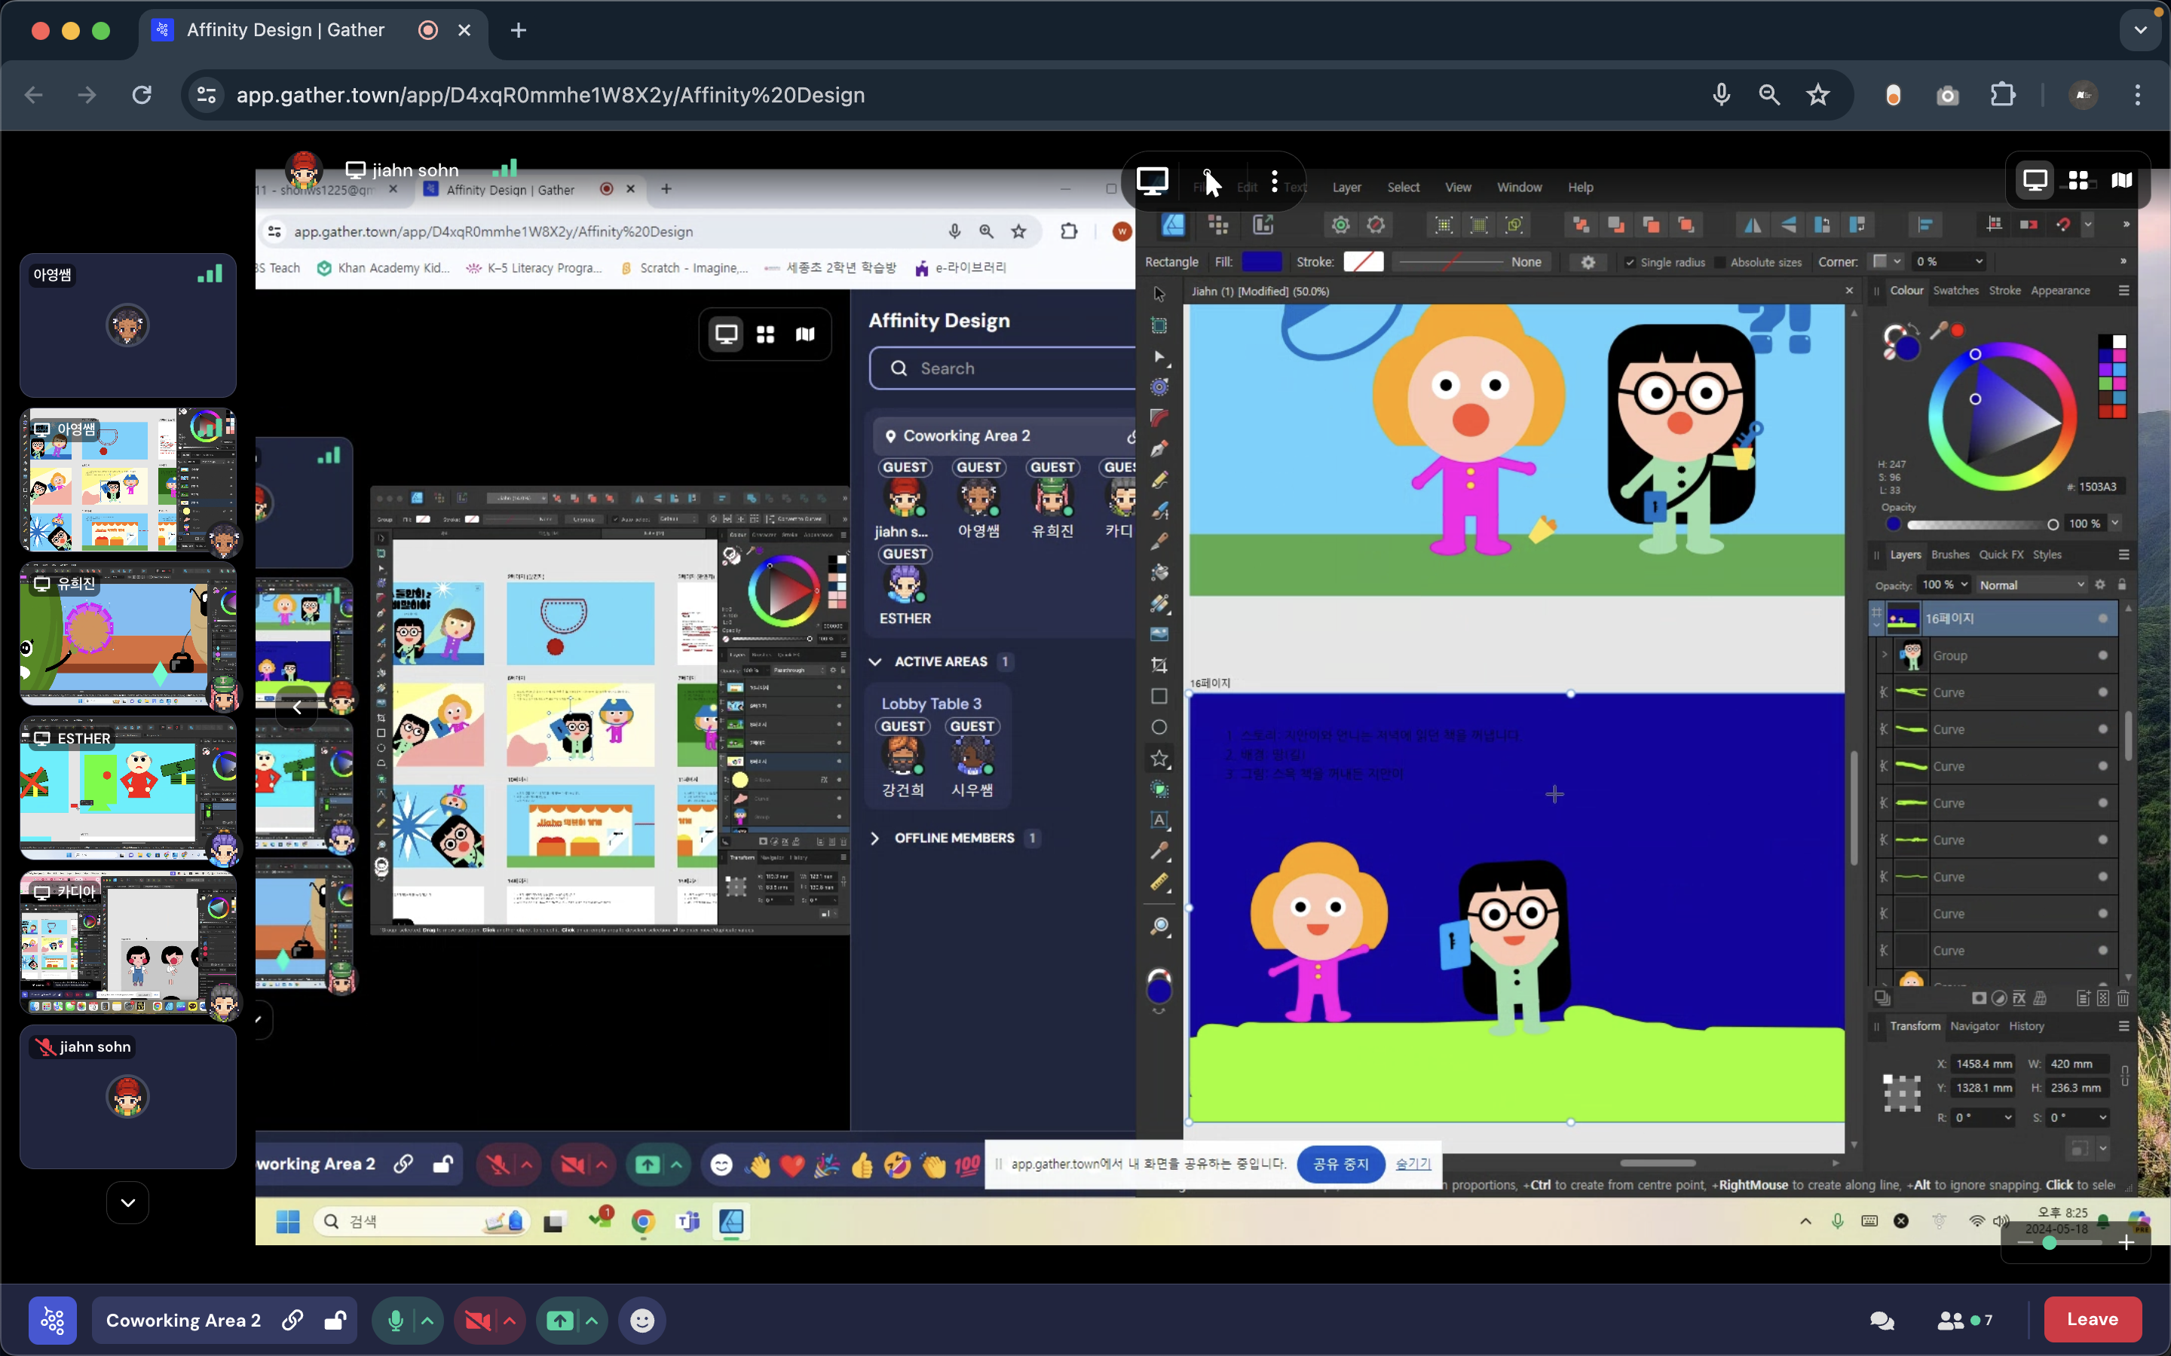Open the Corner type dropdown
2171x1356 pixels.
[x=1887, y=261]
